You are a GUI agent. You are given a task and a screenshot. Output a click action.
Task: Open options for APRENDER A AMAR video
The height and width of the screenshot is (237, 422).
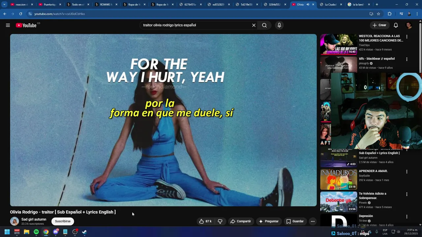(407, 171)
